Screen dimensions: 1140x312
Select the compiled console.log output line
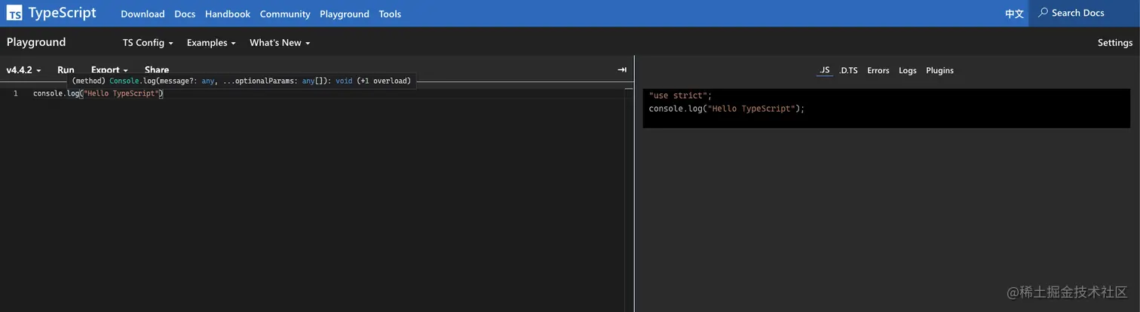[x=727, y=109]
